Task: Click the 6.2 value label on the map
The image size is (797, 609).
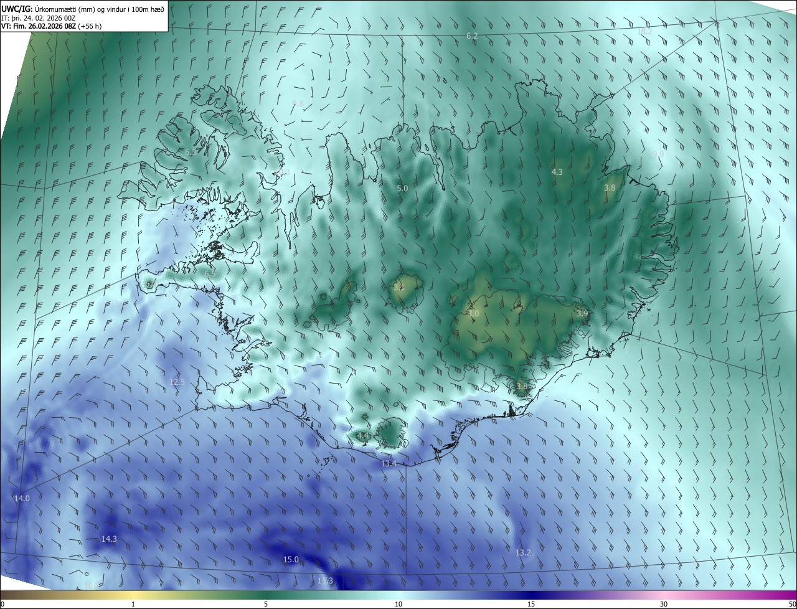Action: pos(472,36)
